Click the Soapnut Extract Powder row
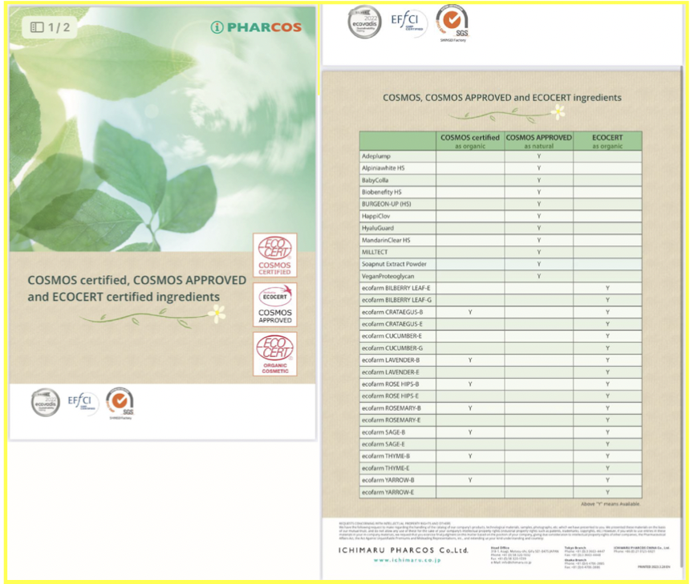Viewport: 690px width, 584px height. point(394,264)
